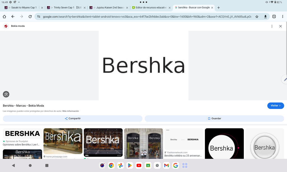Open bold black BERSHKA logo thumbnail
287x172 pixels.
click(22, 134)
